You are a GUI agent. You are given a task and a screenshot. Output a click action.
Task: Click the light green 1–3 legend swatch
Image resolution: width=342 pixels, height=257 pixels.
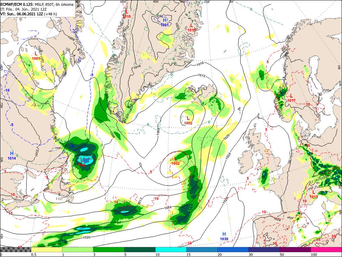(78, 250)
